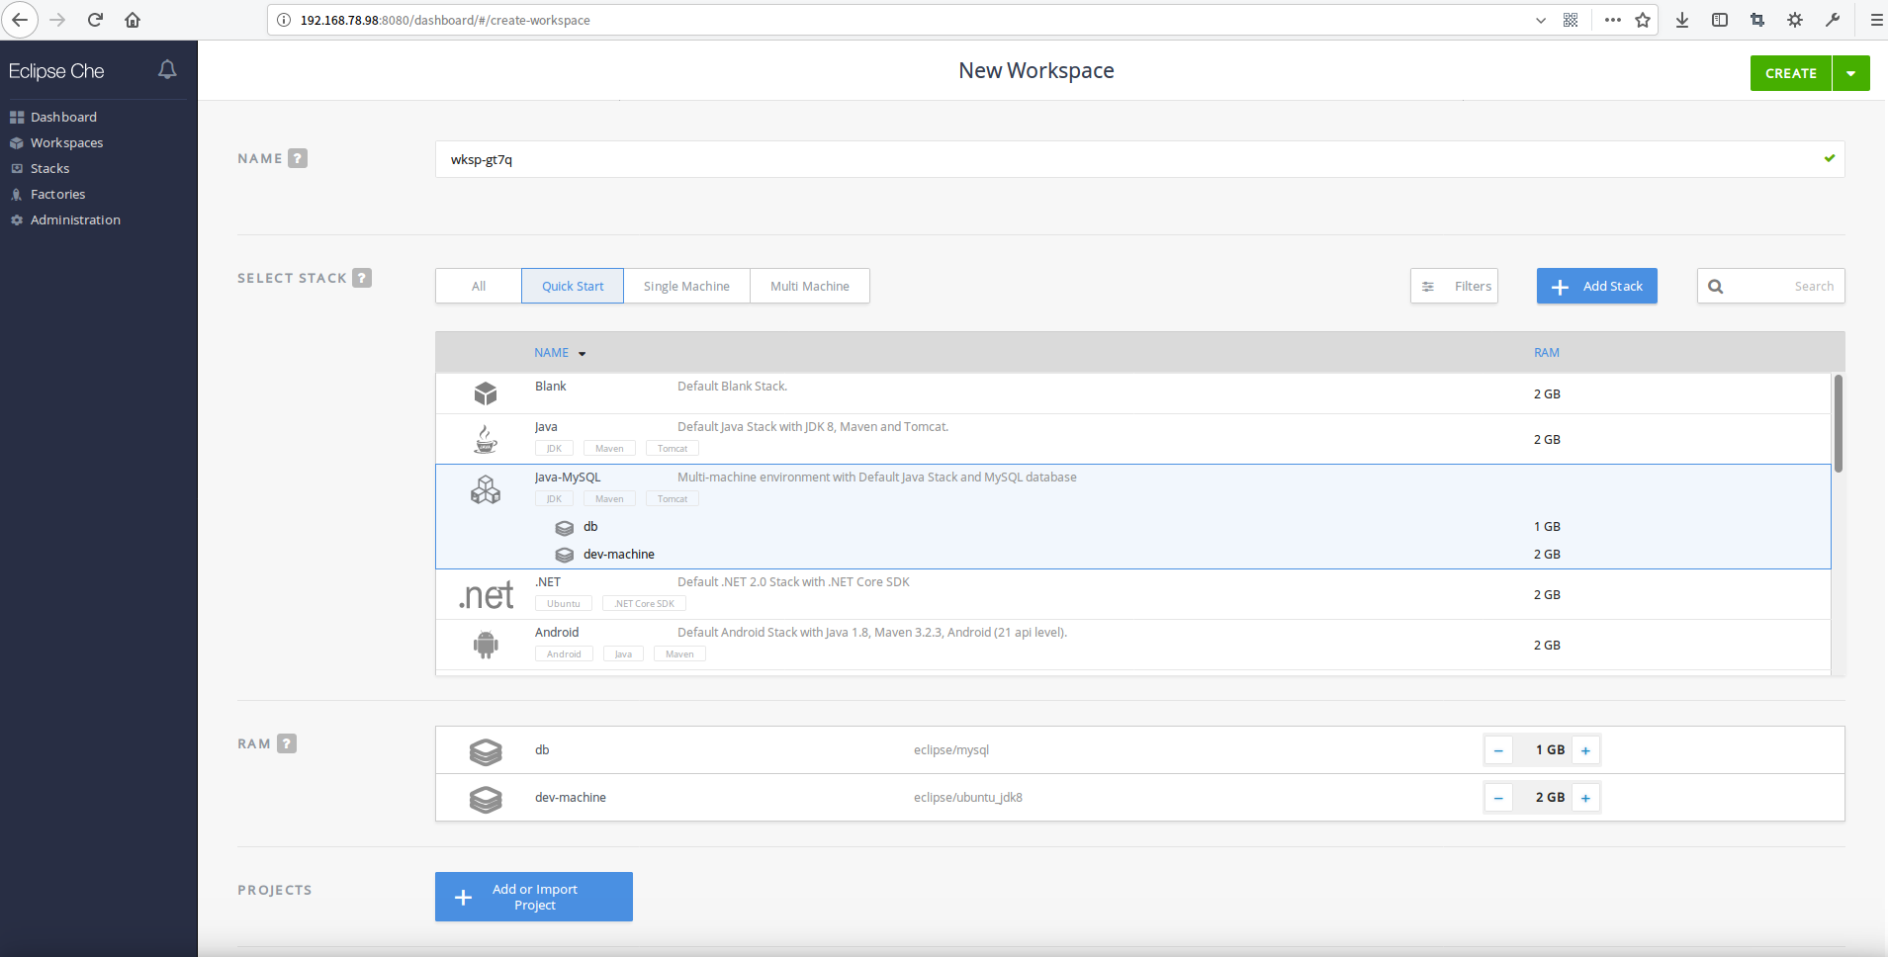The height and width of the screenshot is (957, 1888).
Task: Open Stacks in the sidebar
Action: click(49, 168)
